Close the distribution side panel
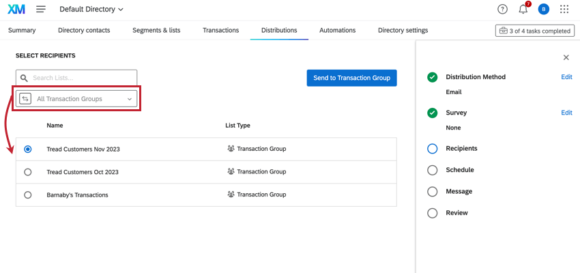Screen dimensions: 580x273 (x=566, y=58)
